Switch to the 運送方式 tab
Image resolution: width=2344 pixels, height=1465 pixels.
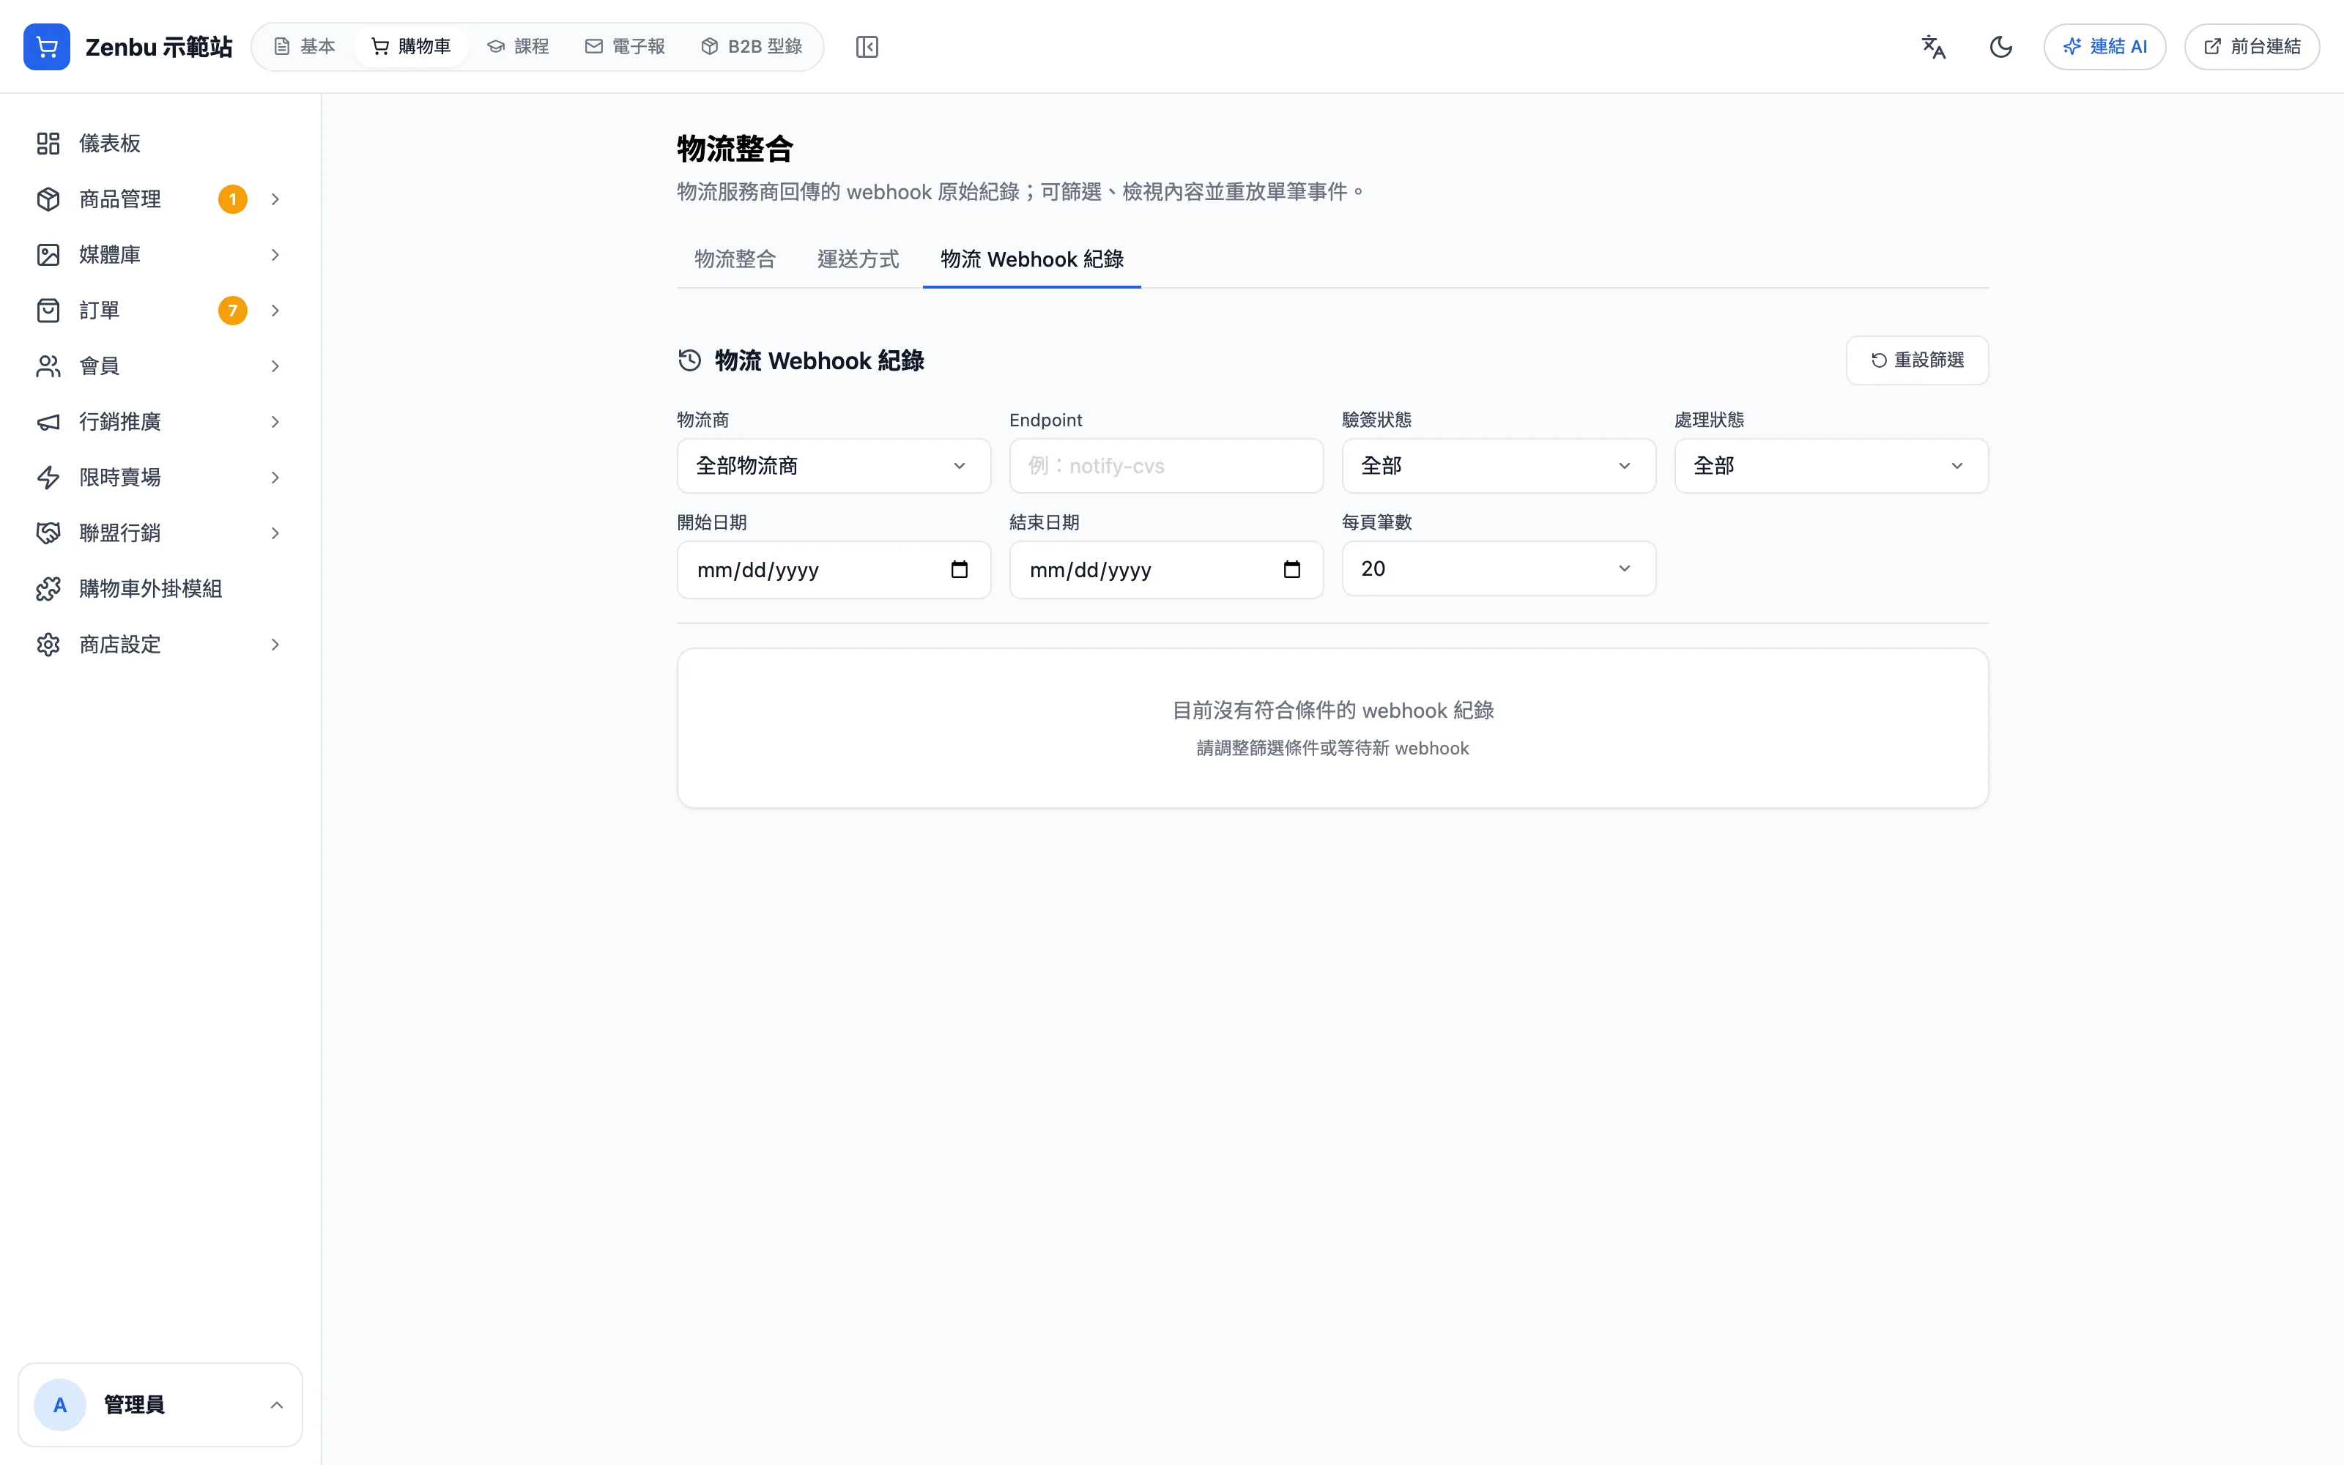(x=858, y=259)
